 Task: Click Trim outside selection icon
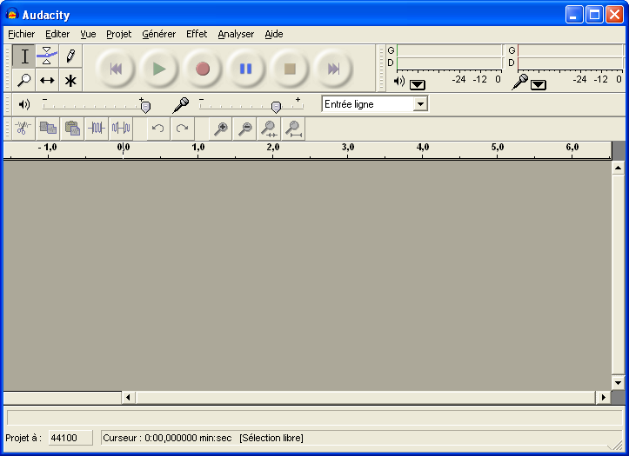[x=97, y=129]
